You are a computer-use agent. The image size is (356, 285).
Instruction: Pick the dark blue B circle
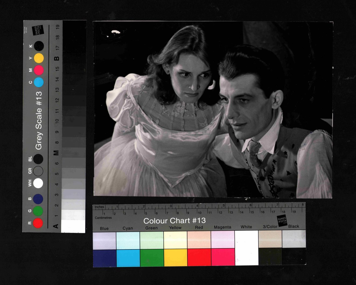(x=38, y=199)
